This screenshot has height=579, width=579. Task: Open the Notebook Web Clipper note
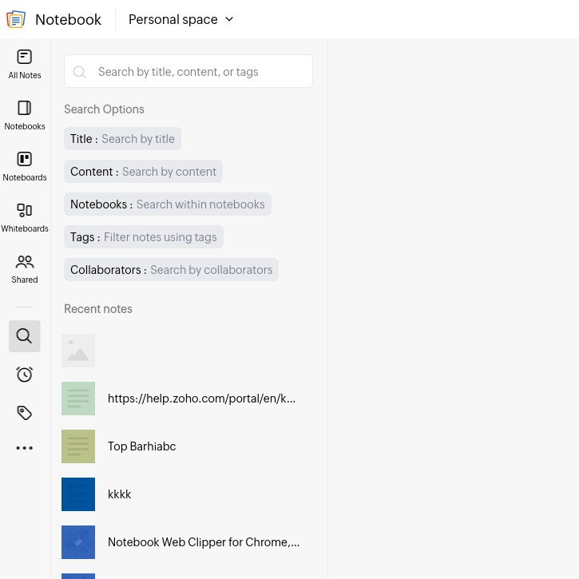coord(204,542)
